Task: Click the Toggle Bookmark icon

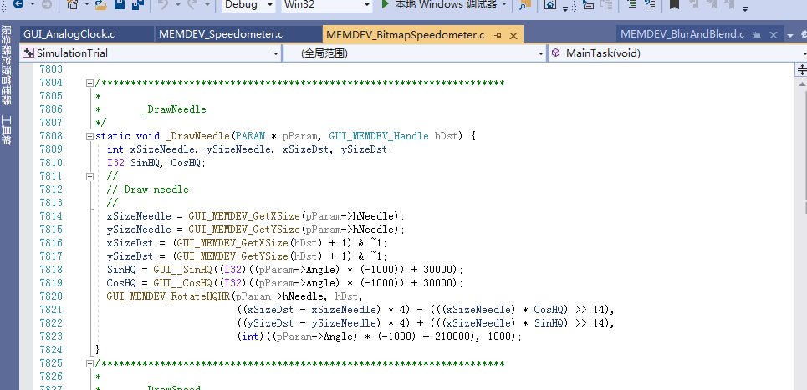Action: (x=674, y=4)
